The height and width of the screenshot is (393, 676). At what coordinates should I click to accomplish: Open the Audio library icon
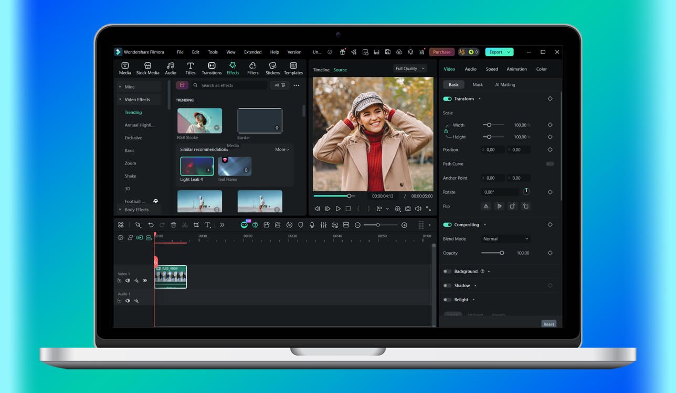tap(171, 68)
